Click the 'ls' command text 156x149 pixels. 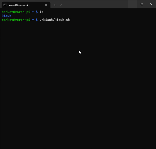[x=42, y=12]
